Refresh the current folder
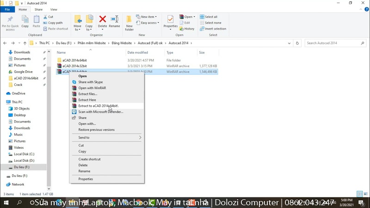Screen dimensions: 370x208 pyautogui.click(x=297, y=43)
